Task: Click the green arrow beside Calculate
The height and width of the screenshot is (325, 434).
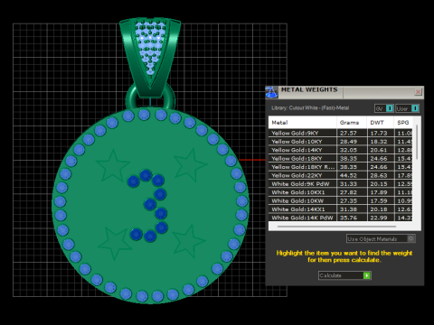Action: [x=367, y=275]
